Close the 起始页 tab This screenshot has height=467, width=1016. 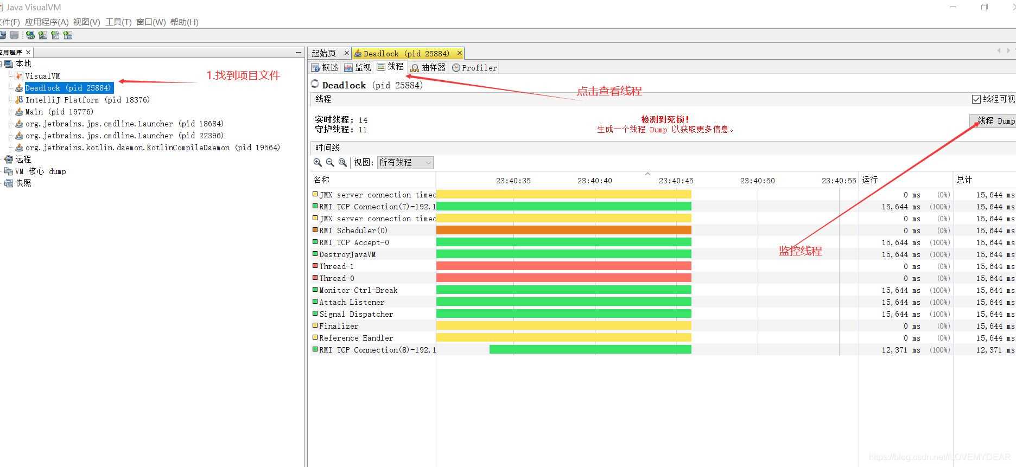pyautogui.click(x=347, y=53)
